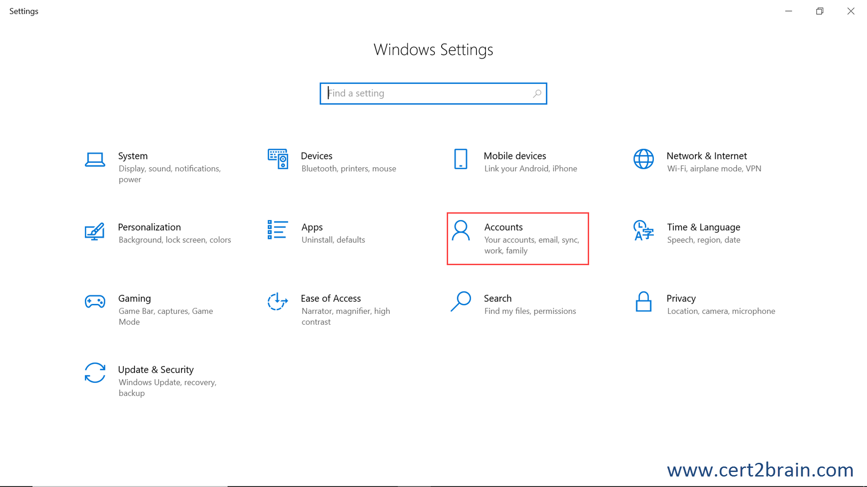This screenshot has height=487, width=867.
Task: Open Update & Security title
Action: click(156, 369)
